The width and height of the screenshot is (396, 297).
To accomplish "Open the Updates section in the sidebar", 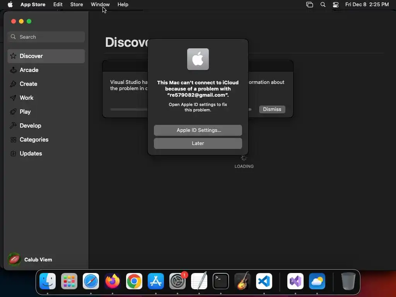I will [46, 153].
